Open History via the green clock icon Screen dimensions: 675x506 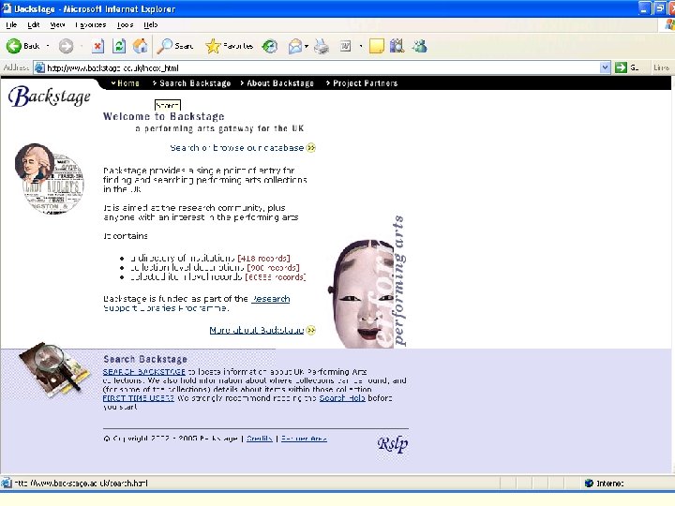[270, 46]
